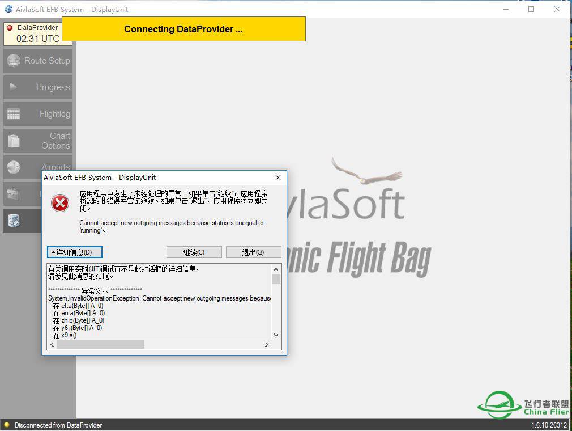Click the 异常文本 header line
This screenshot has height=431, width=572.
95,291
